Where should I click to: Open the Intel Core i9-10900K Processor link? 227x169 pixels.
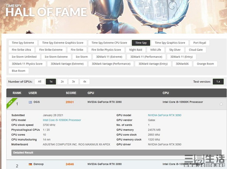(x=62, y=120)
